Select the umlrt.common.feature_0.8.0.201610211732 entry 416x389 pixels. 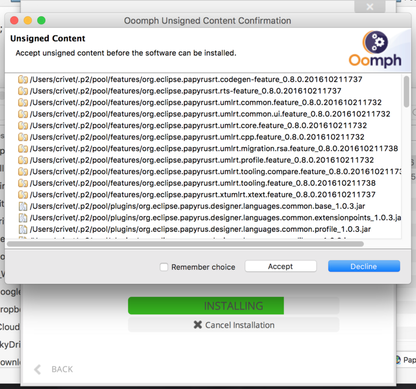tap(206, 102)
